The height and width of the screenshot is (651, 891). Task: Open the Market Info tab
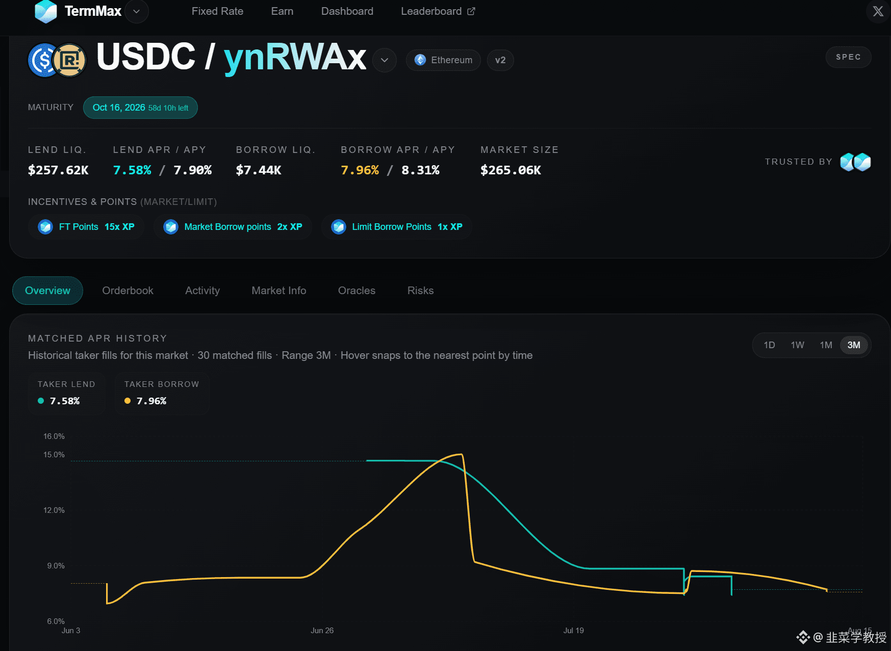tap(279, 291)
